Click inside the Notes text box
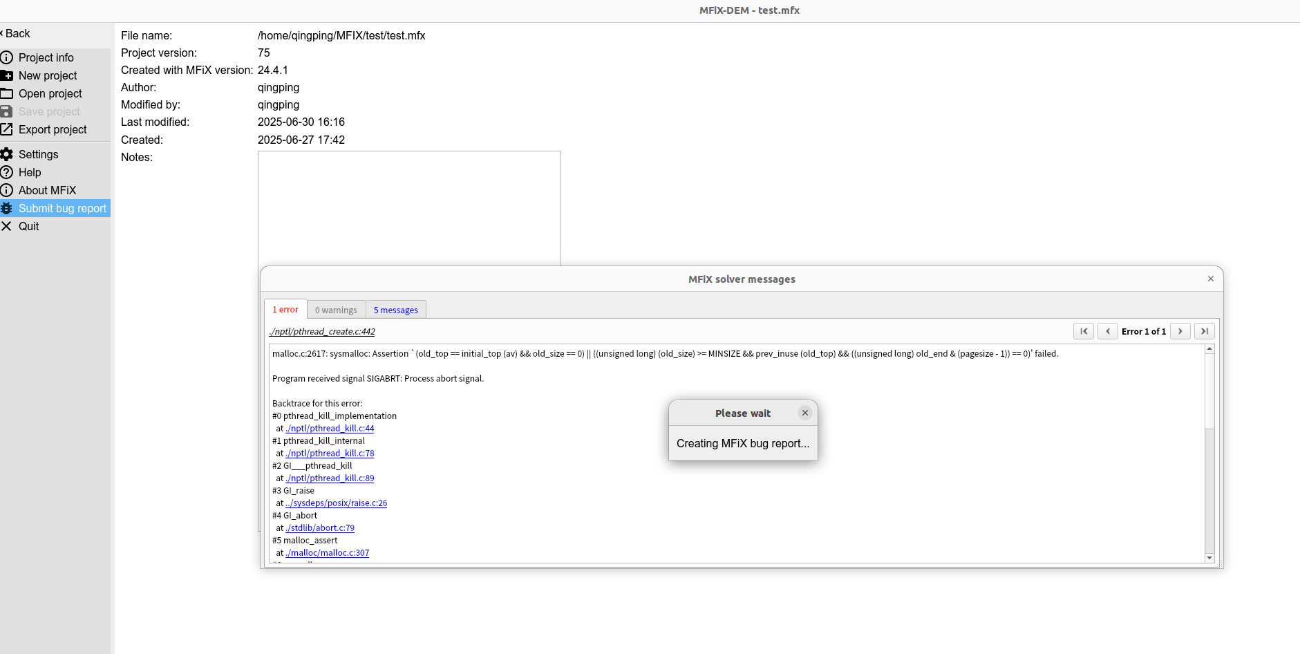This screenshot has width=1300, height=654. coord(409,207)
